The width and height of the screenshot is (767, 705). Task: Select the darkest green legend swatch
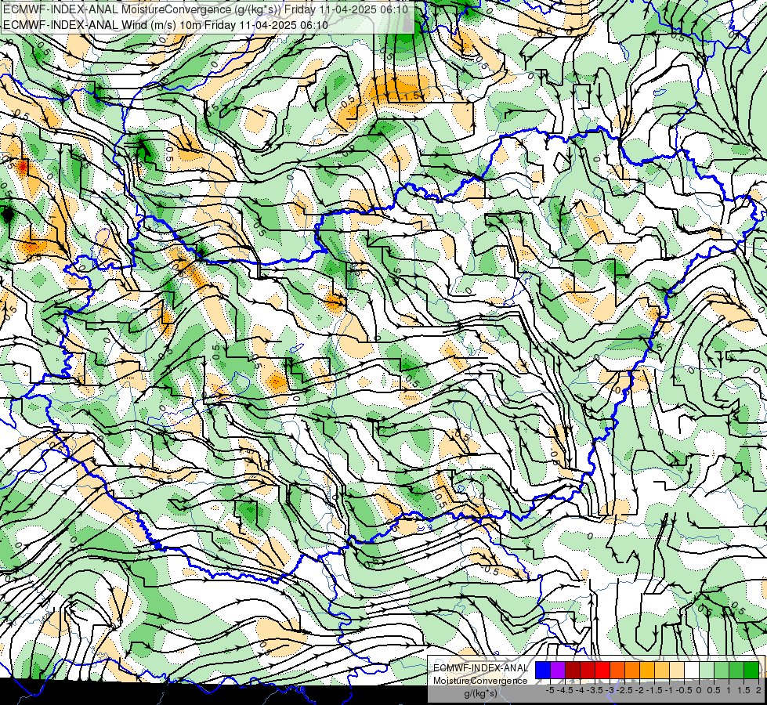coord(751,671)
